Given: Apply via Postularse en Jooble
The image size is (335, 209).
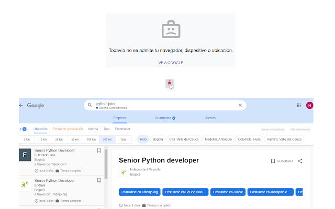Looking at the screenshot, I should tap(228, 192).
